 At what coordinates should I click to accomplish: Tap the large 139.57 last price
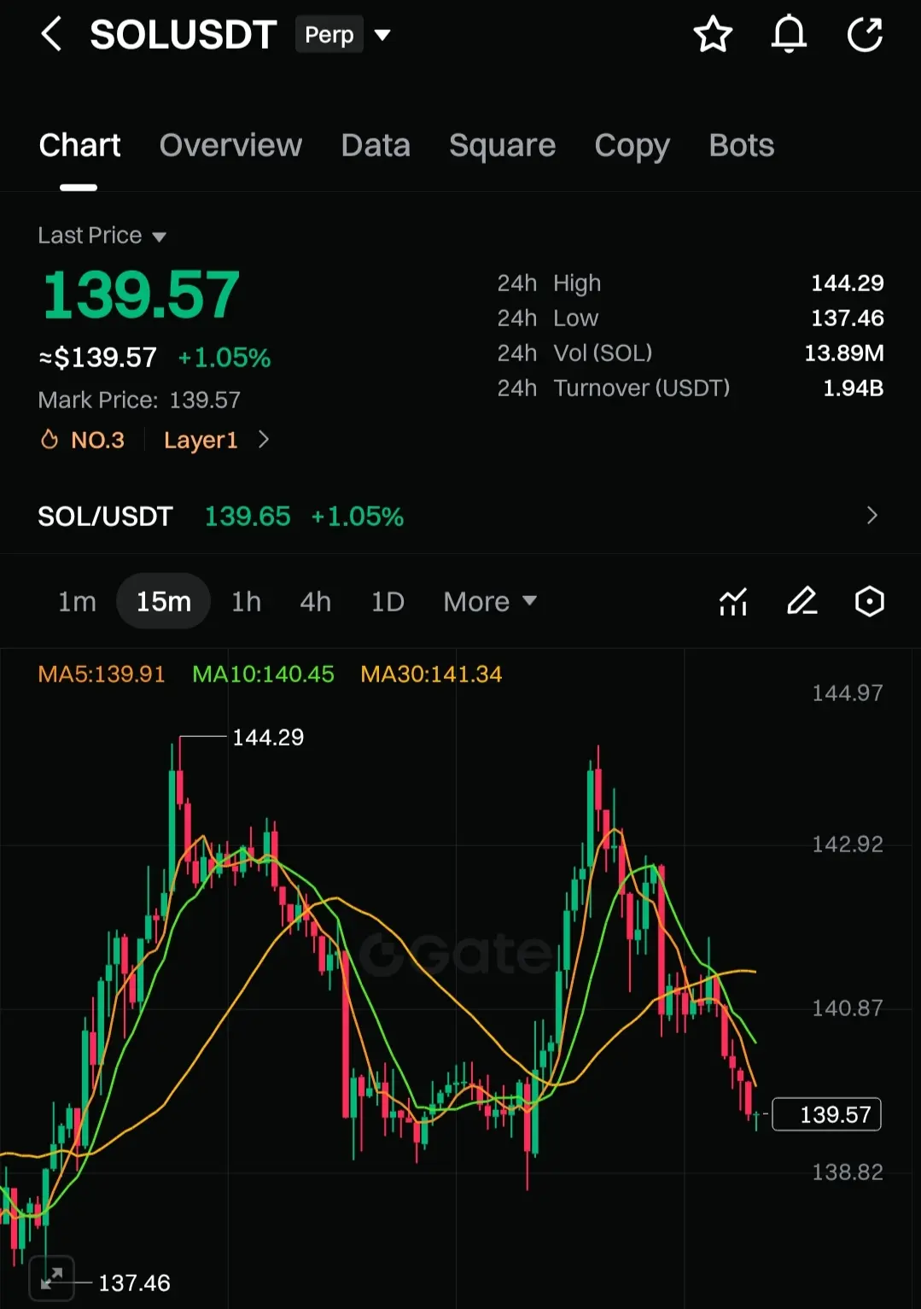pos(141,295)
